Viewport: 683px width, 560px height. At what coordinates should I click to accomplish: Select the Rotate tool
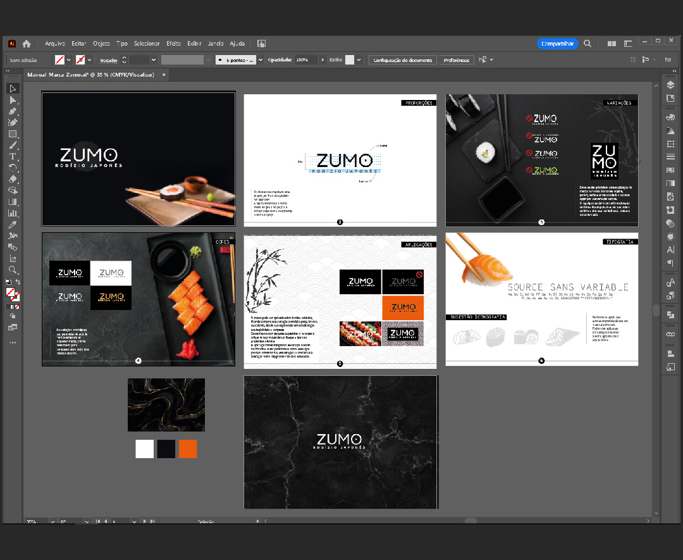[x=13, y=168]
